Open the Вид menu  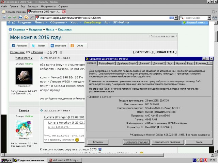click(x=22, y=6)
